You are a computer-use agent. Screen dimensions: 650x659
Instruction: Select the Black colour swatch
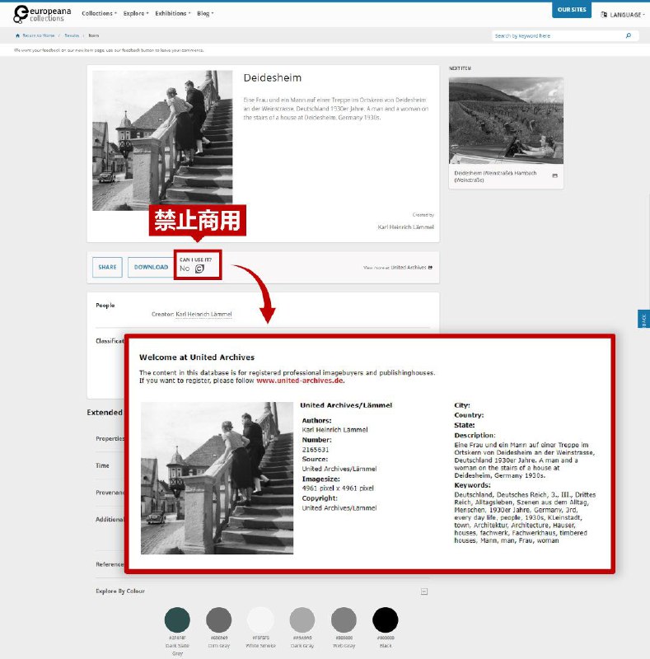pos(385,620)
